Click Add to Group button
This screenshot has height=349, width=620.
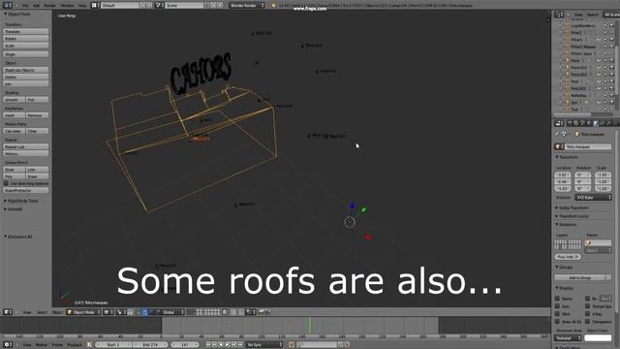coord(579,278)
